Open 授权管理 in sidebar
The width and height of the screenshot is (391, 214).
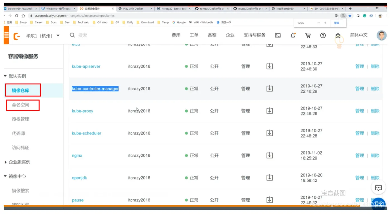[x=20, y=119]
